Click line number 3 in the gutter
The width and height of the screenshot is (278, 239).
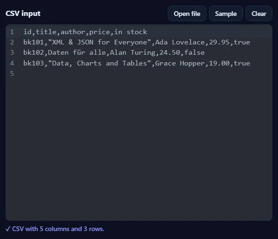(x=12, y=52)
